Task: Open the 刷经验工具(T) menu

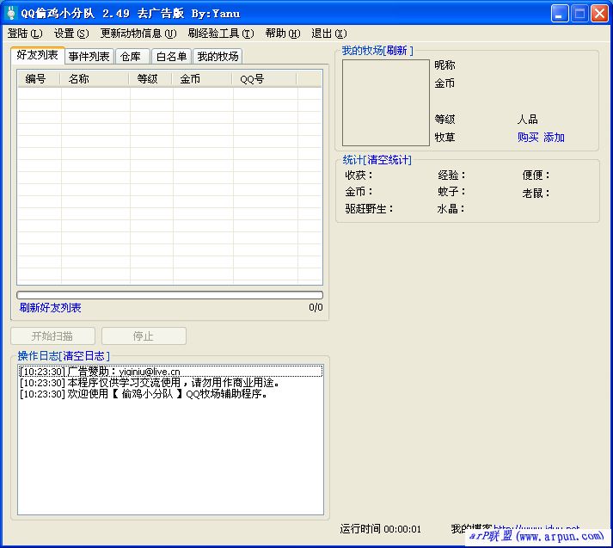Action: [x=221, y=34]
